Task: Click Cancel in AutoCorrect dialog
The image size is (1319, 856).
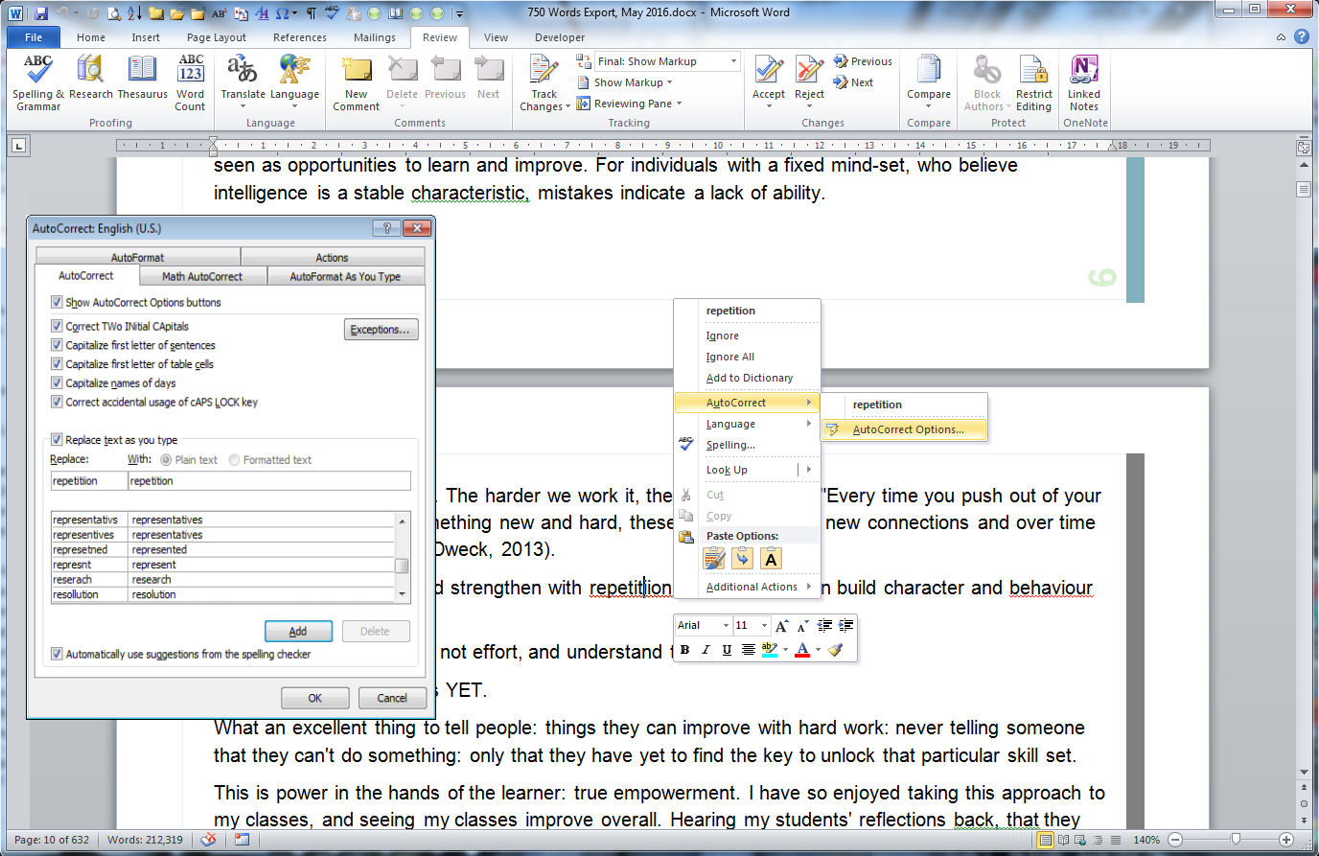Action: pos(392,698)
